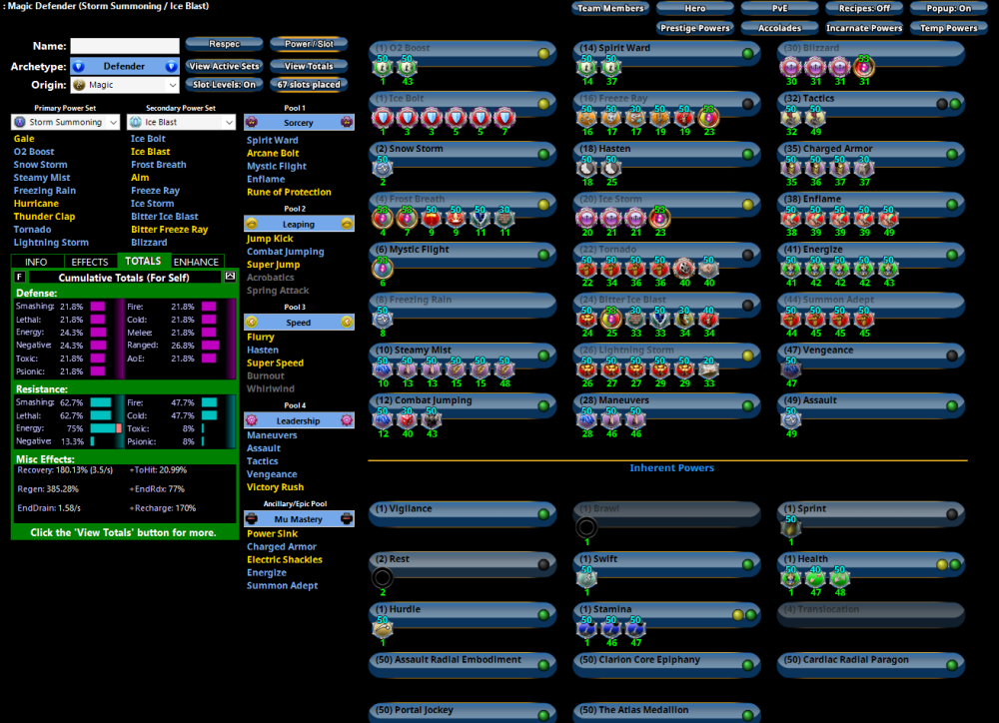Expand the Secondary Power Set Ice Blast dropdown
The height and width of the screenshot is (723, 999).
click(x=182, y=122)
